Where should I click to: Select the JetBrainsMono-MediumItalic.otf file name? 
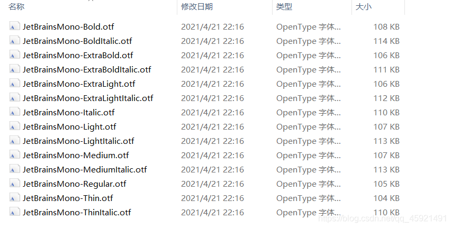pos(85,170)
